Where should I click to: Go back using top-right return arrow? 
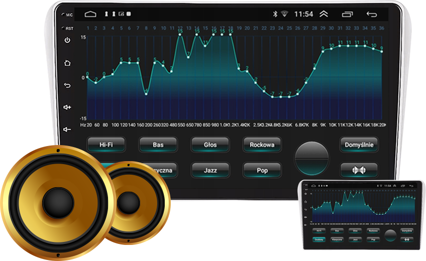[x=371, y=14]
